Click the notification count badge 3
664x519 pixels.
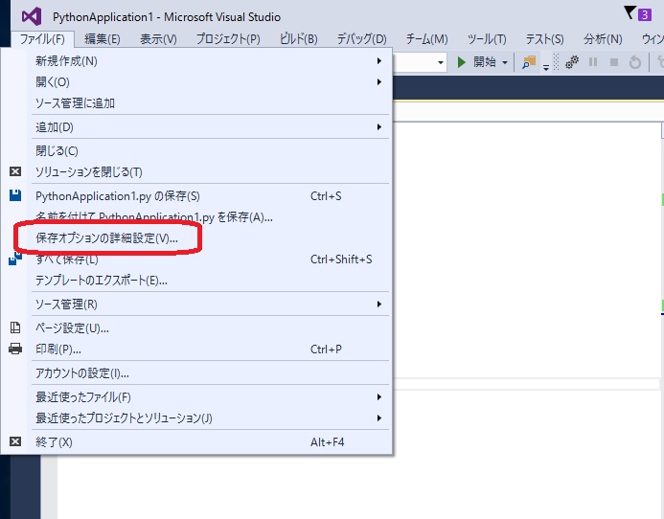(645, 14)
